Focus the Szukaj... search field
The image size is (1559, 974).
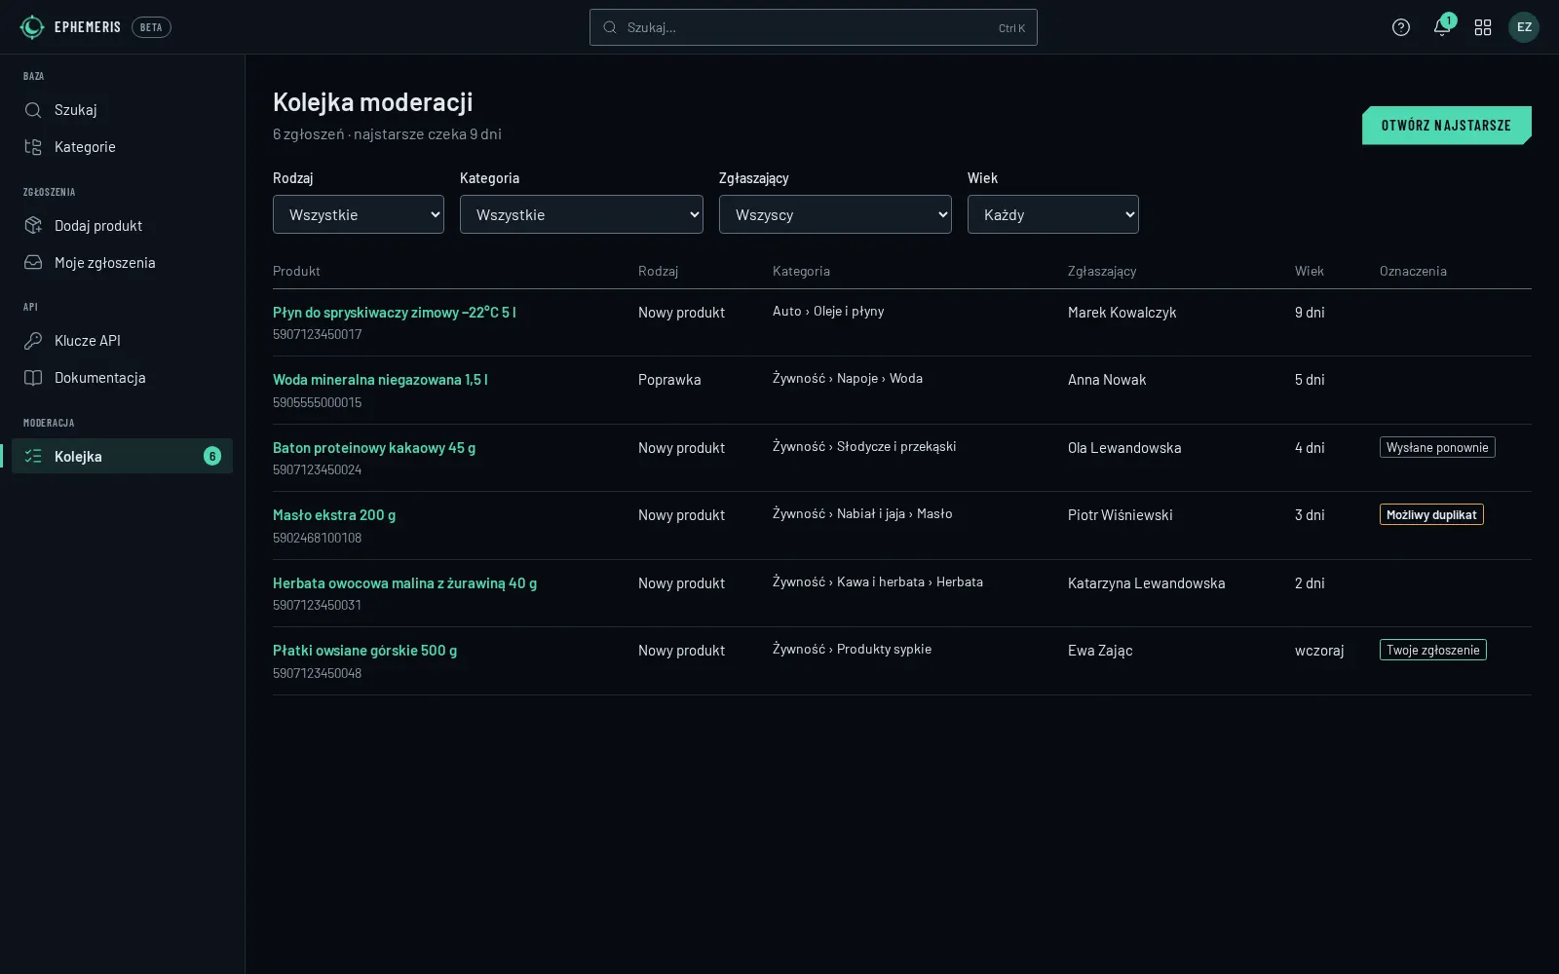[x=814, y=27]
